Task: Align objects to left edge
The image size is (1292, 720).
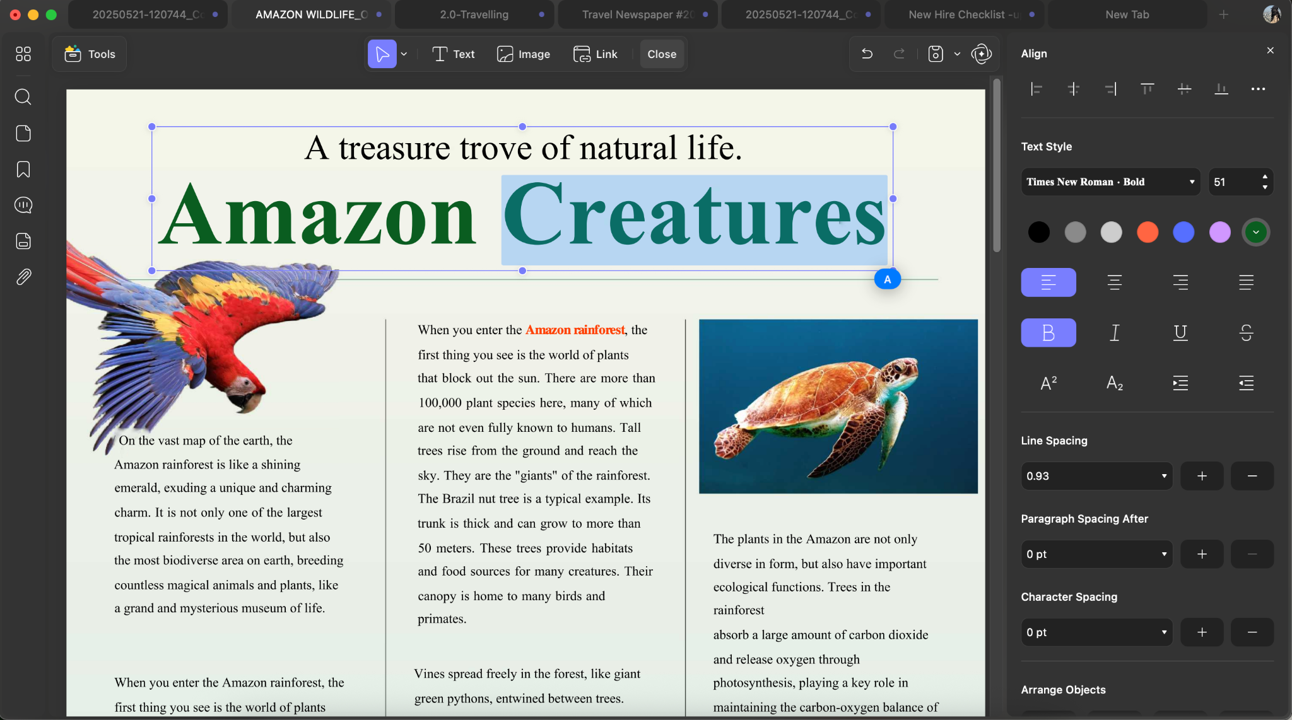Action: [1036, 89]
